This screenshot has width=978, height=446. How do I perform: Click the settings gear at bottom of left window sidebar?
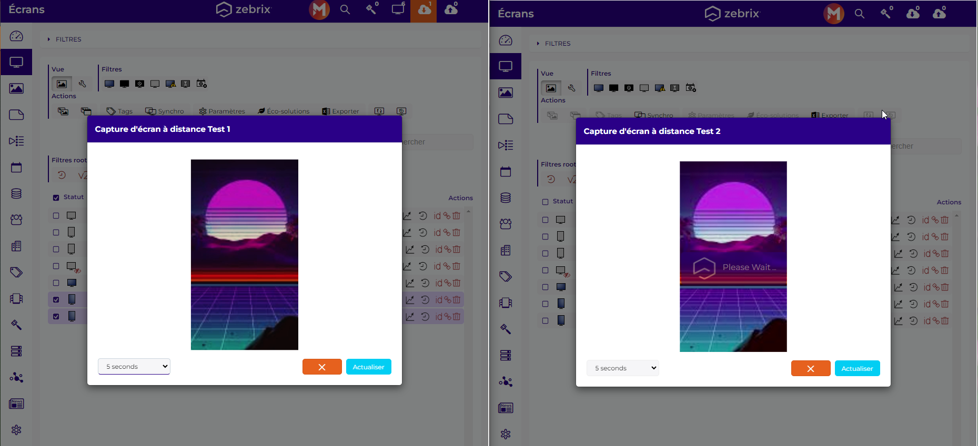click(16, 430)
